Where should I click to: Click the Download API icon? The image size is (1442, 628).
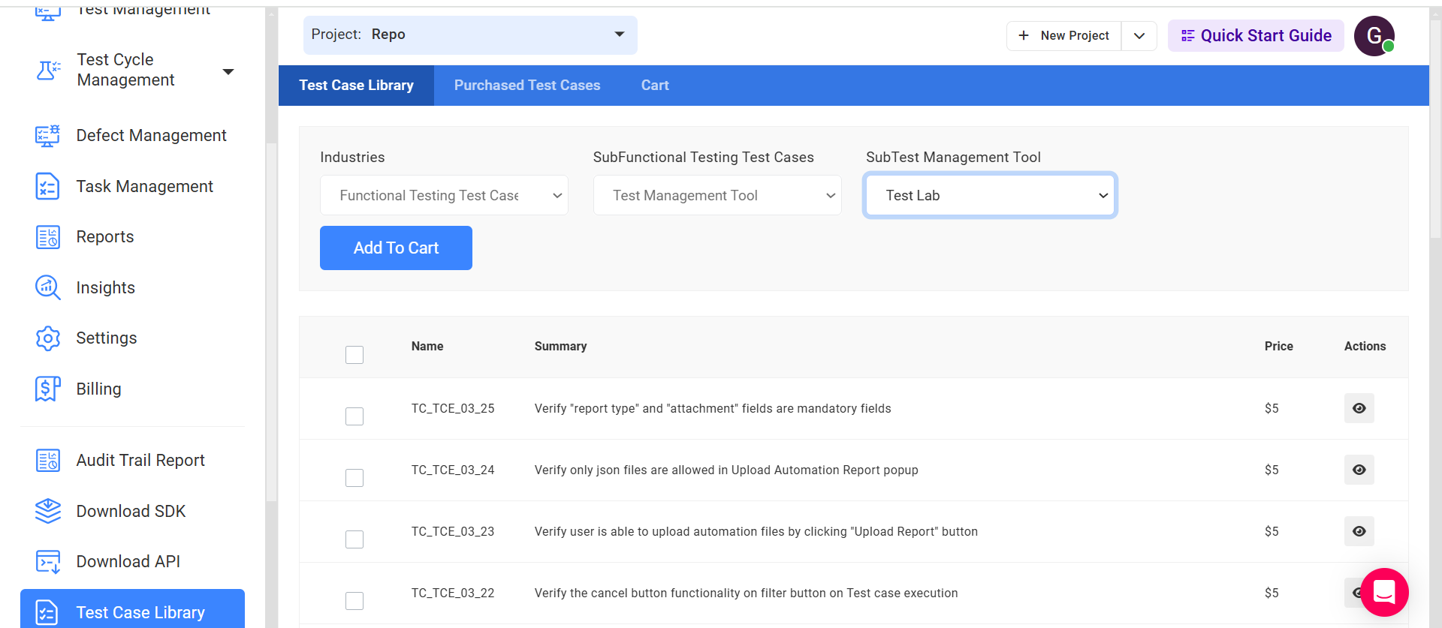click(48, 561)
